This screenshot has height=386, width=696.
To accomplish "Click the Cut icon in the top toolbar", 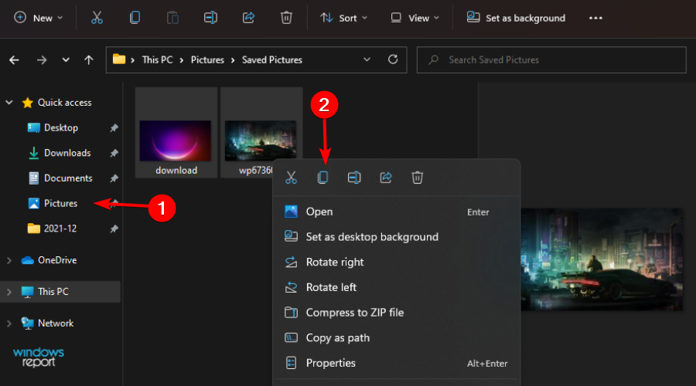I will tap(97, 18).
